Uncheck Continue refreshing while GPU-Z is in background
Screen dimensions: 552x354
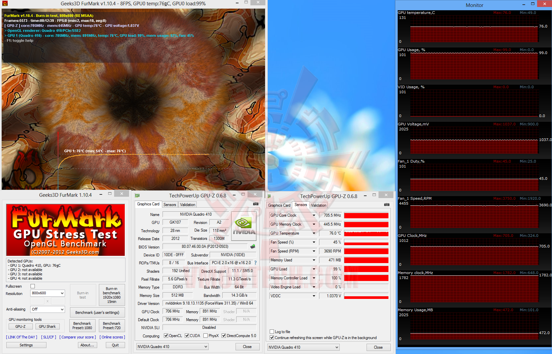(x=272, y=338)
